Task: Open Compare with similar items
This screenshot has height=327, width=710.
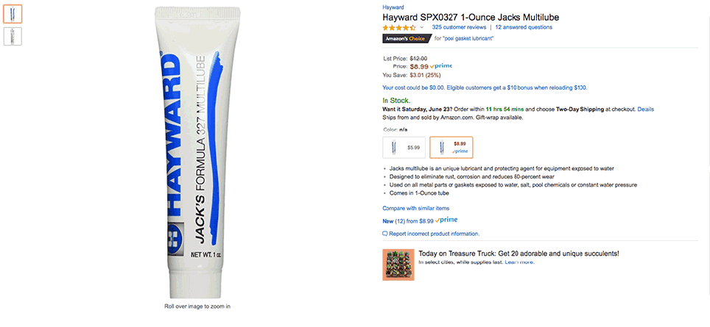Action: click(x=415, y=208)
